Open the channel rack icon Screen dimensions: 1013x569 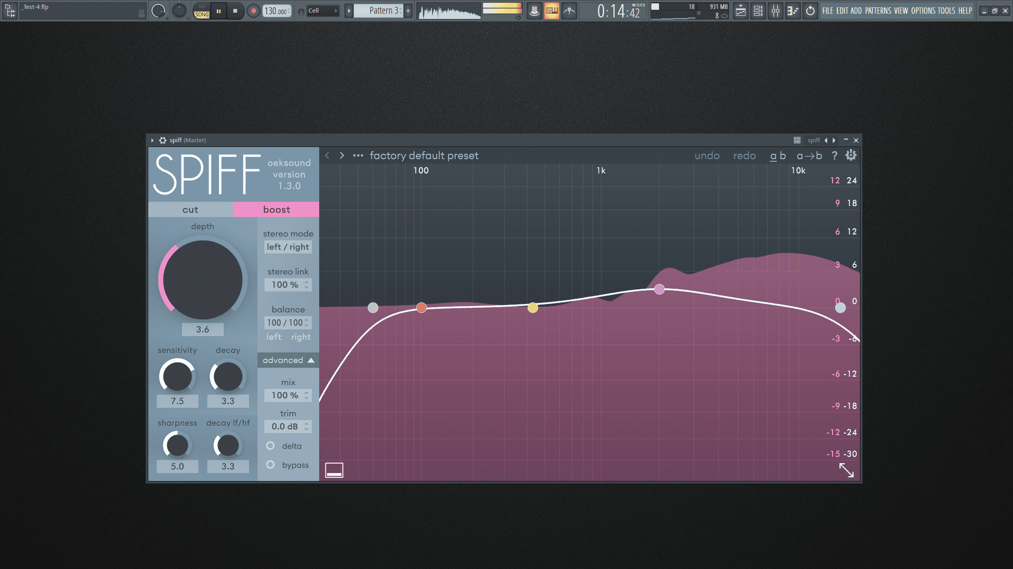(758, 11)
